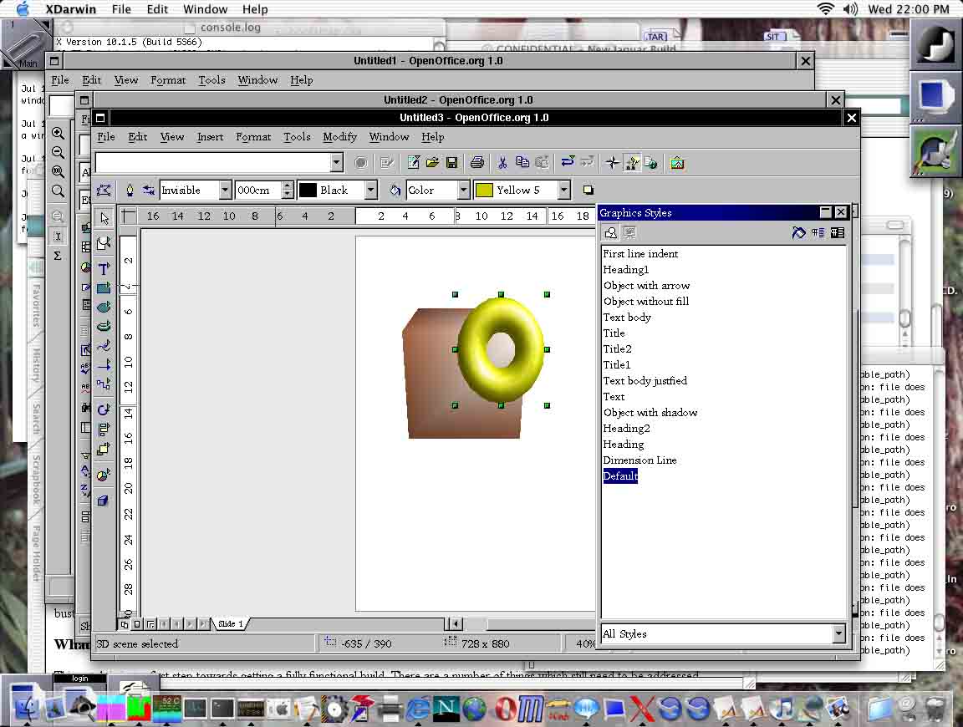Click the Edit File toolbar icon
The height and width of the screenshot is (727, 963).
(x=386, y=163)
